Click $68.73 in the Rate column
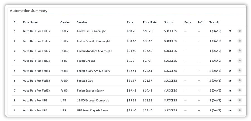Image resolution: width=251 pixels, height=121 pixels. click(x=131, y=31)
